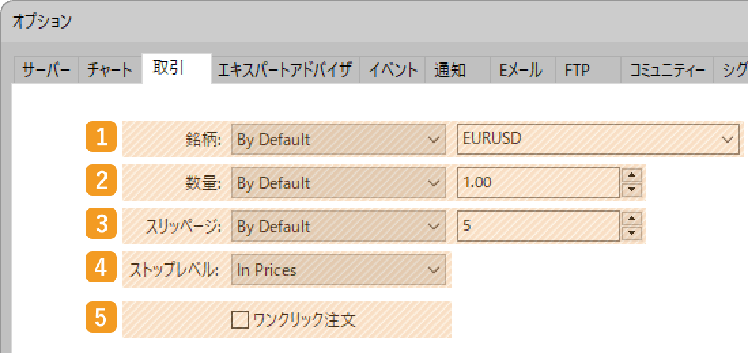Screen dimensions: 748x353
Task: Enable the ワンクリック注文 checkbox
Action: (240, 320)
